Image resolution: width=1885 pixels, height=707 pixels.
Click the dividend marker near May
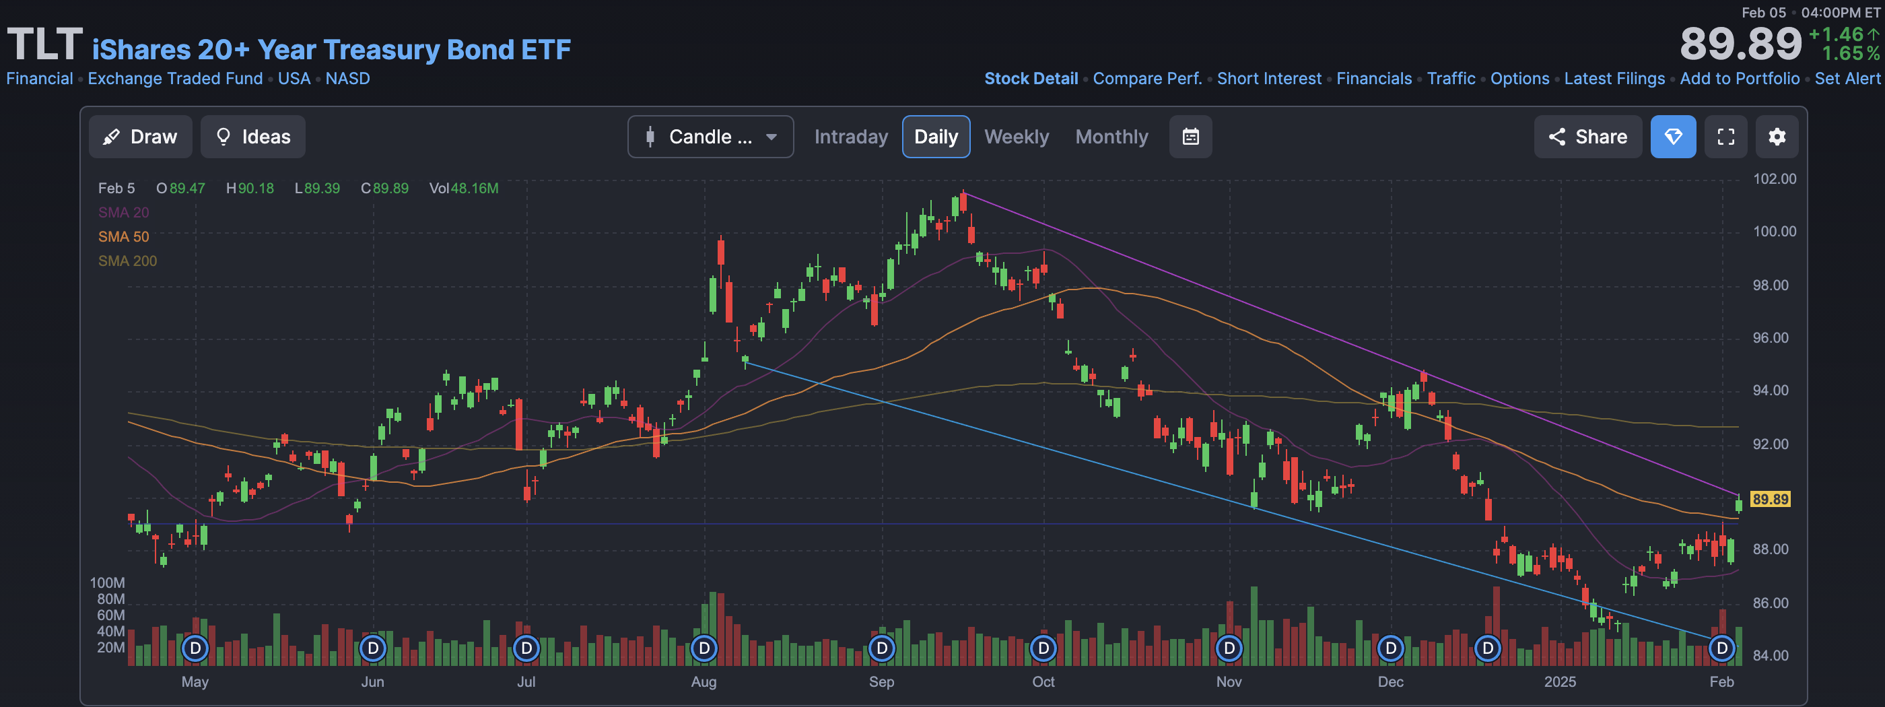coord(195,648)
